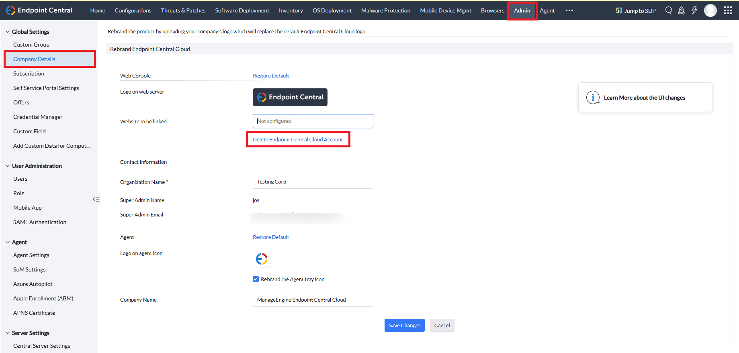Open APNS Certificate settings
Viewport: 739px width, 353px height.
34,313
